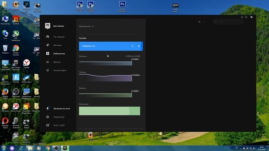This screenshot has height=151, width=269.
Task: Click the search field in the launcher
Action: [x=228, y=22]
